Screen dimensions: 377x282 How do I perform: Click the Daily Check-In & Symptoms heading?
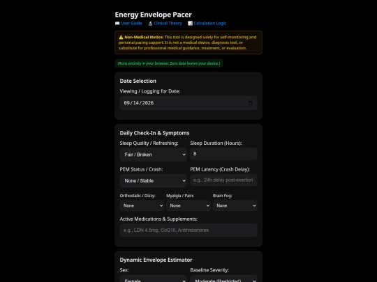click(154, 133)
